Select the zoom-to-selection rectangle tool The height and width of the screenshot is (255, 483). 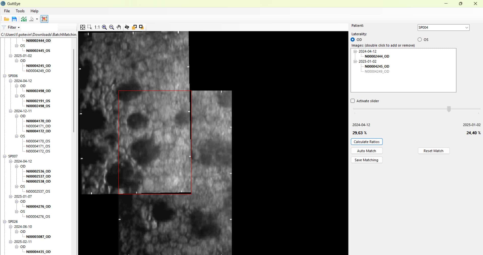click(x=90, y=27)
